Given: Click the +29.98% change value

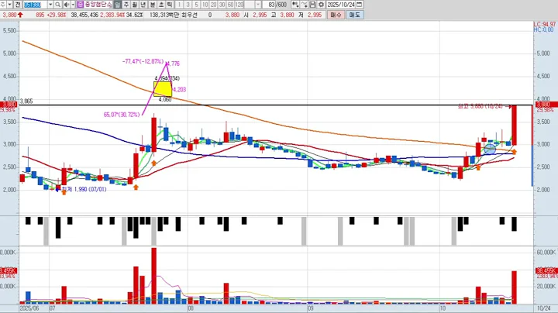Looking at the screenshot, I should (x=57, y=15).
